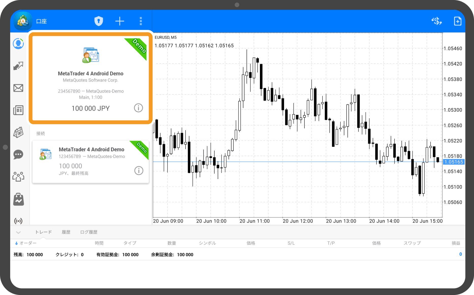The height and width of the screenshot is (295, 474).
Task: Switch to the ログ履歴 tab
Action: click(89, 232)
